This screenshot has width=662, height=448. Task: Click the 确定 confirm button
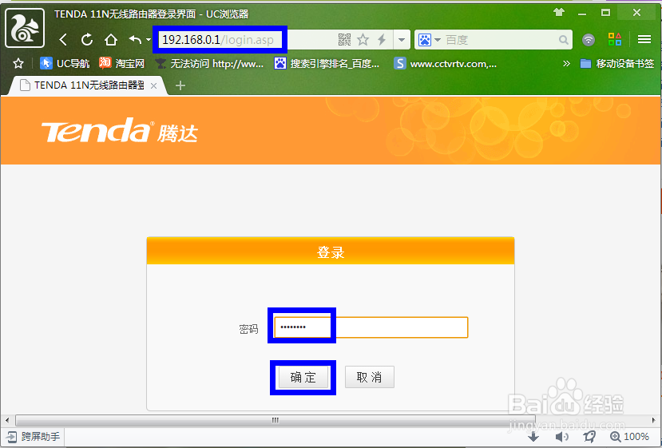(303, 377)
